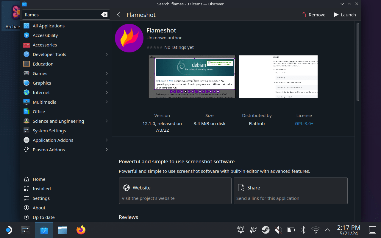Open the Usage screenshot thumbnail
The height and width of the screenshot is (238, 381).
tap(278, 77)
